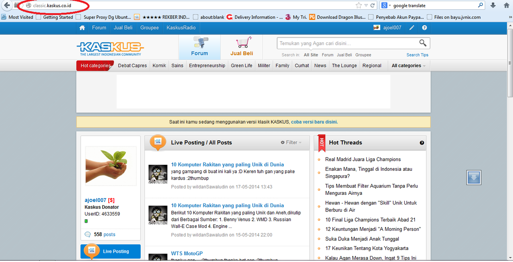Open Tips Membuat Filter Aquarium thread
The height and width of the screenshot is (262, 513).
click(372, 190)
